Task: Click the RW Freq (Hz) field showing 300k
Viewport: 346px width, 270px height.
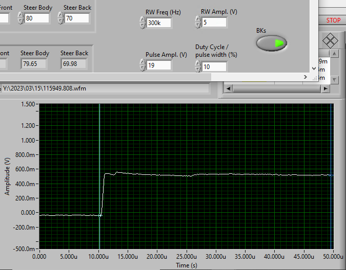Action: coord(159,22)
